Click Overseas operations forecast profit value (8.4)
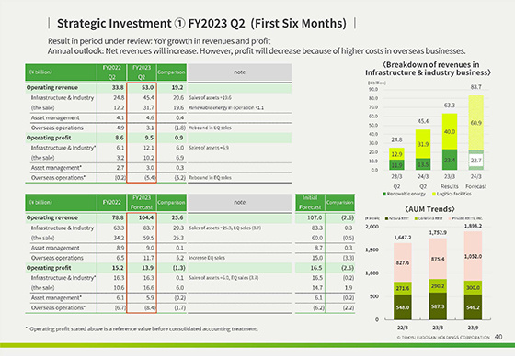The height and width of the screenshot is (356, 515). (150, 307)
